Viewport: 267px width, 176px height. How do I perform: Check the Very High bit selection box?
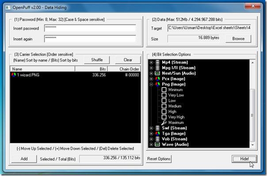click(164, 117)
